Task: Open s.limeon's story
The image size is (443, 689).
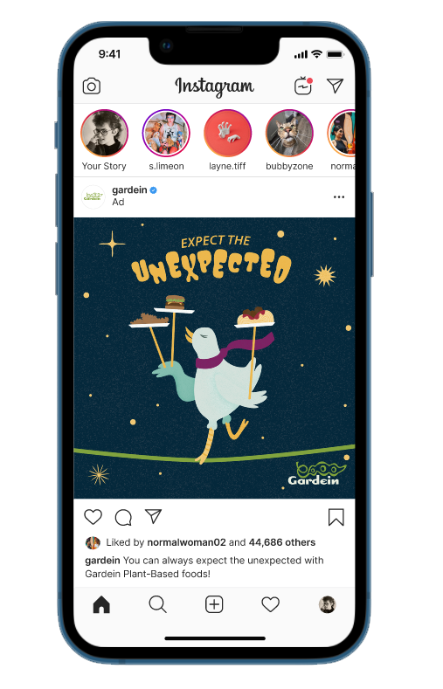Action: [166, 133]
